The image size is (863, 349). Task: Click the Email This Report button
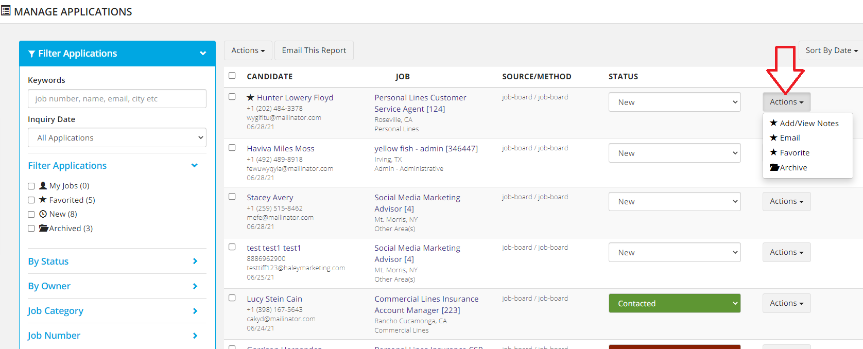click(314, 50)
